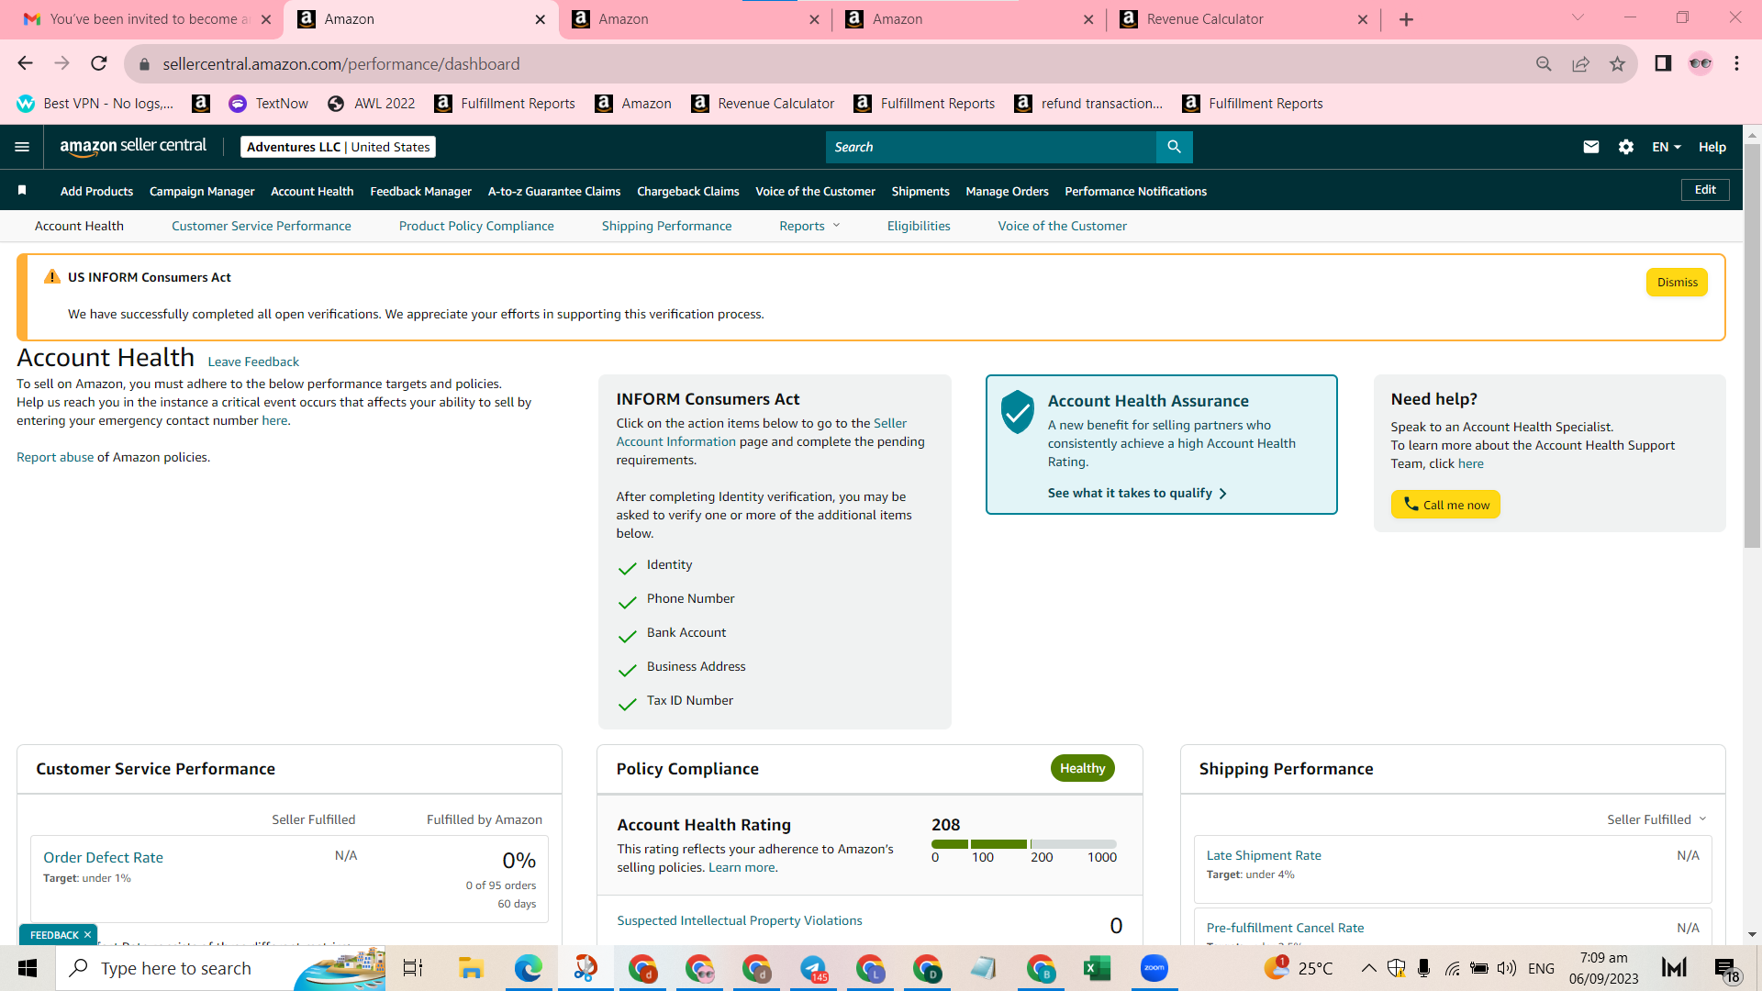Click the TextNow bookmark
Viewport: 1762px width, 991px height.
(269, 104)
